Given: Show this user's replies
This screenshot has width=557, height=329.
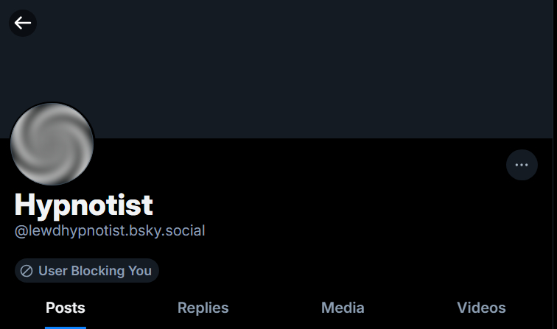Looking at the screenshot, I should coord(203,308).
